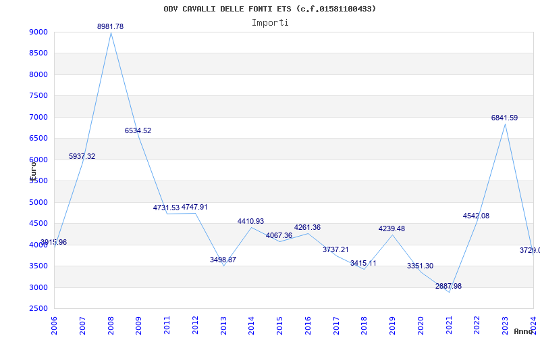This screenshot has height=338, width=540.
Task: Select the 2017 year axis label
Action: pos(336,326)
